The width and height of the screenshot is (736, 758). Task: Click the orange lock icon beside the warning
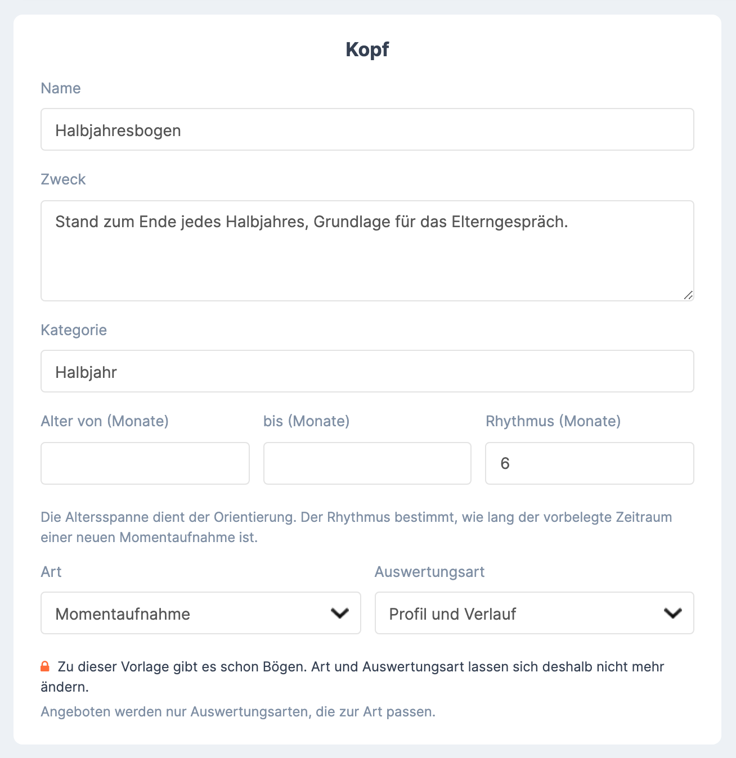click(x=45, y=666)
